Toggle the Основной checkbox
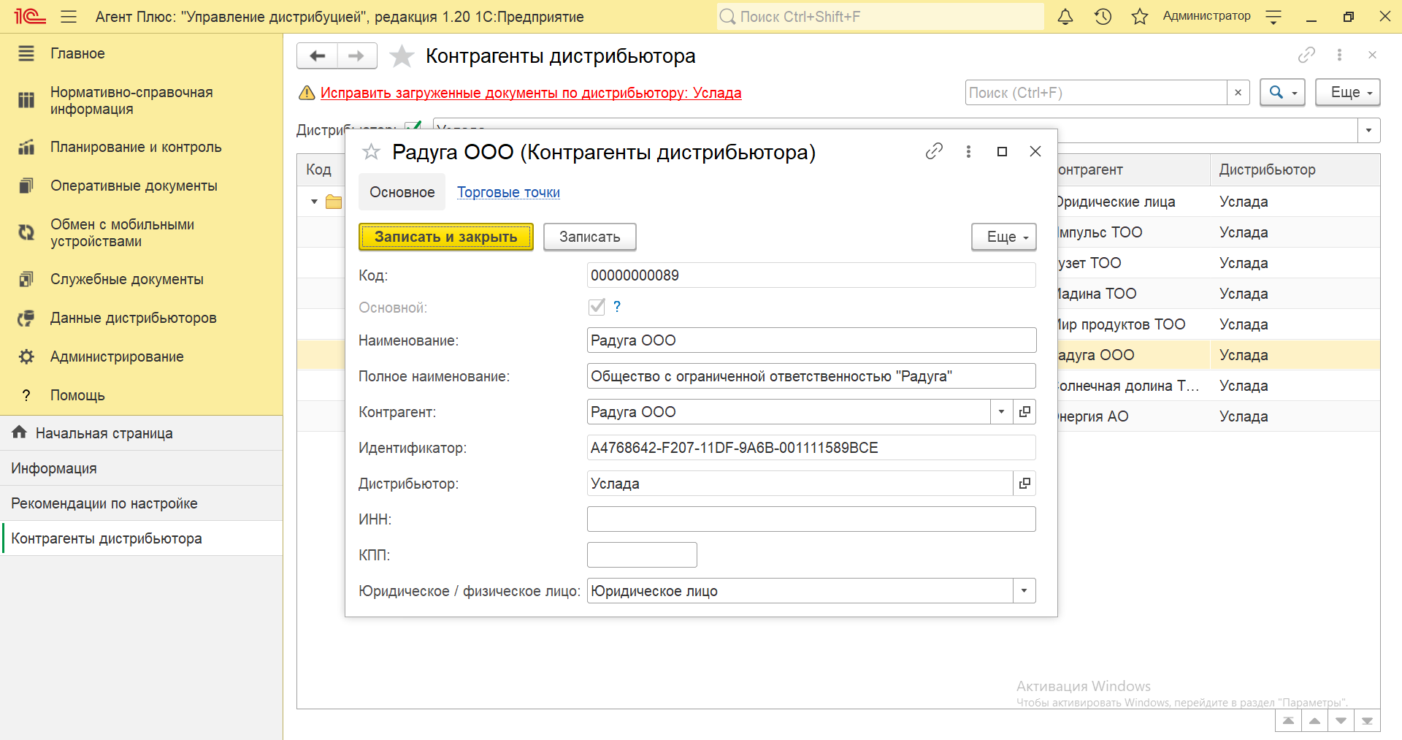This screenshot has height=740, width=1402. 597,307
